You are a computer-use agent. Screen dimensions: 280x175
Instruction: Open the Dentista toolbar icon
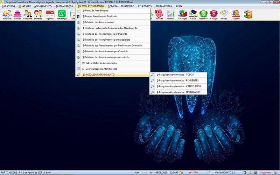pos(38,14)
